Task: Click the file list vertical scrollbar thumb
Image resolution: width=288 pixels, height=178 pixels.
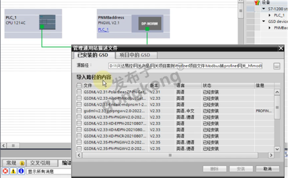Action: click(x=277, y=107)
